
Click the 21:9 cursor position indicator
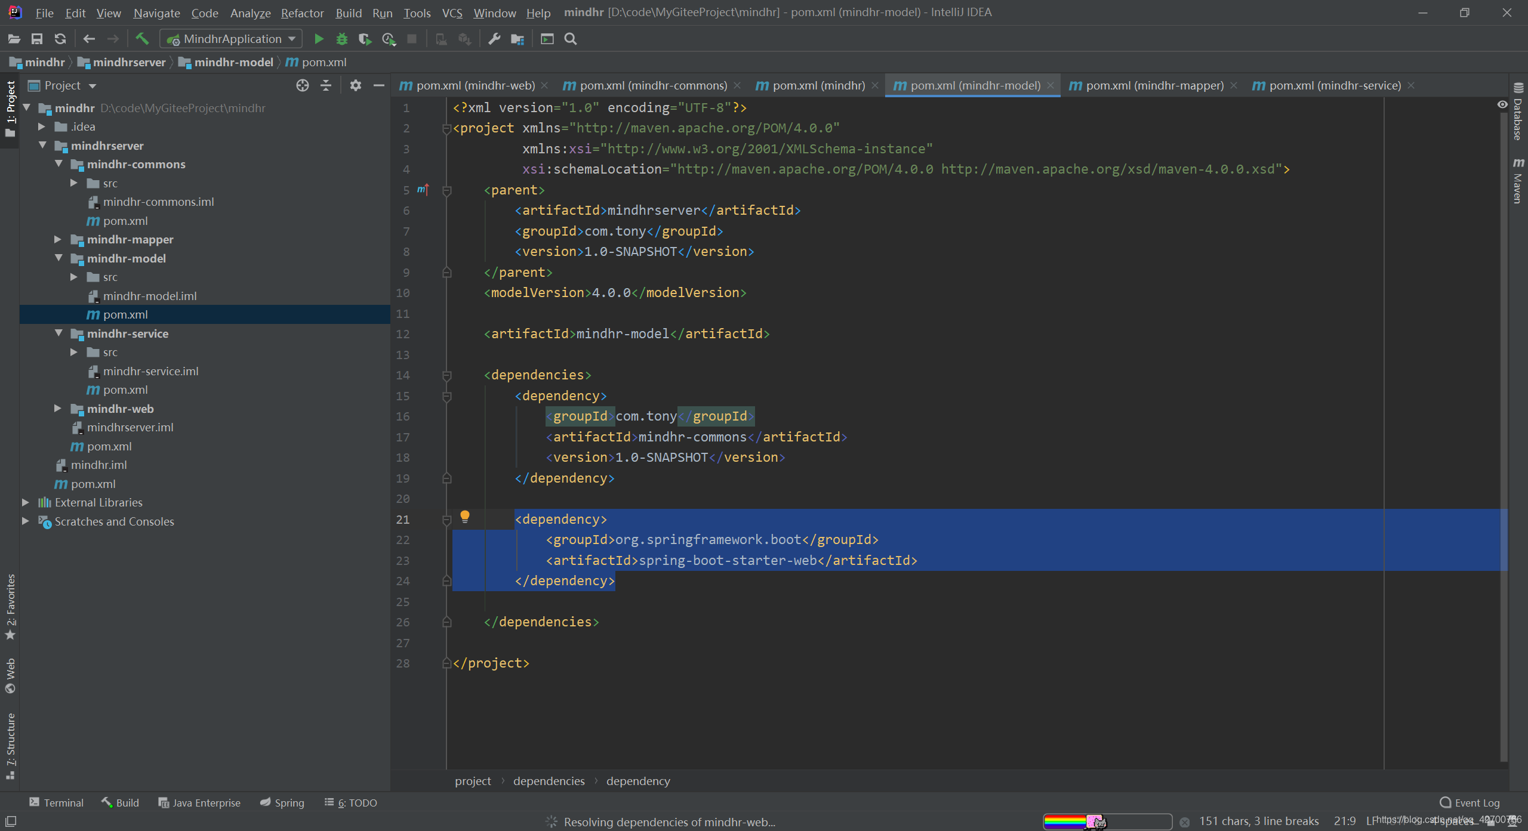(1345, 821)
